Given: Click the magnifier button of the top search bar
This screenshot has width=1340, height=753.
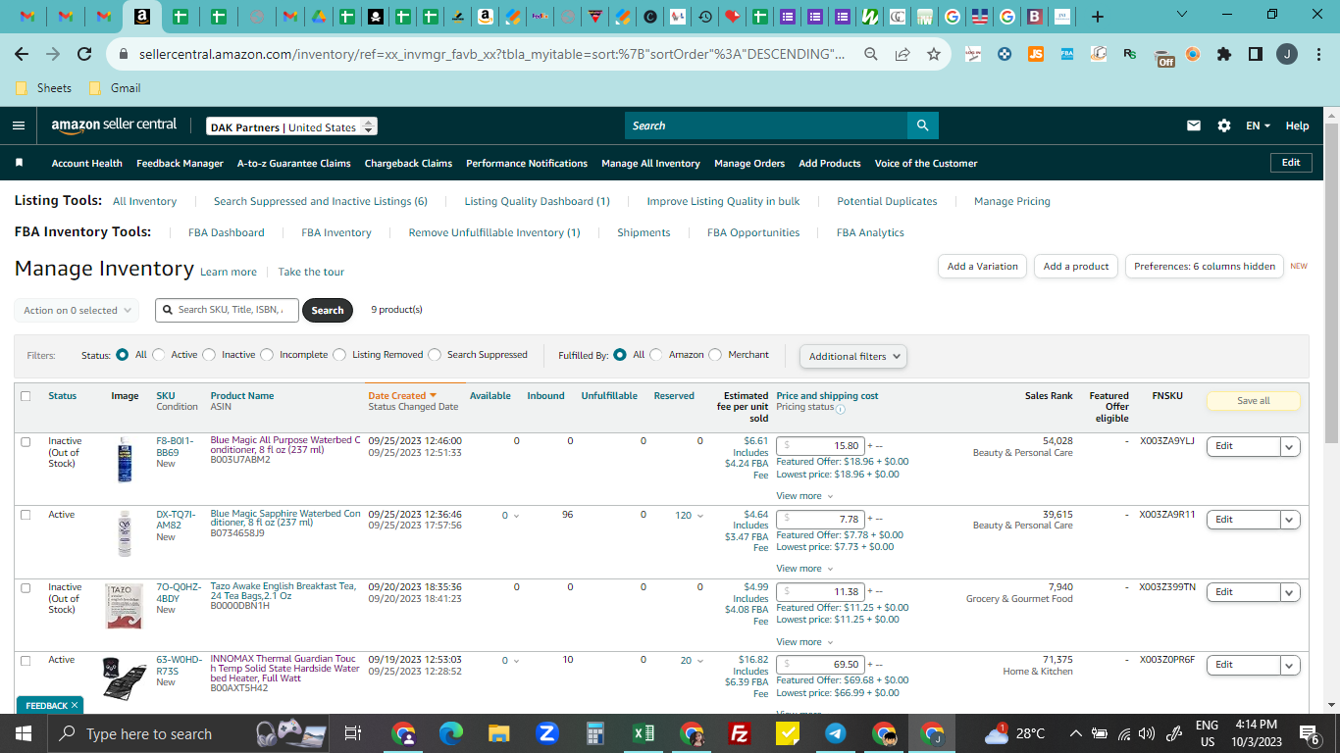Looking at the screenshot, I should [922, 125].
